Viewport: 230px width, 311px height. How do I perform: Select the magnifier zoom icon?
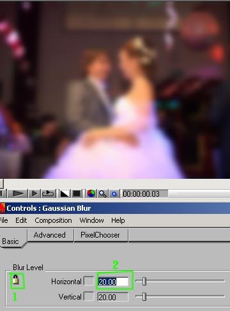pyautogui.click(x=103, y=193)
